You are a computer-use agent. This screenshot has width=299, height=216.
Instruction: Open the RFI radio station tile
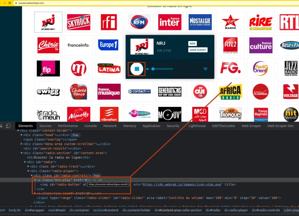point(109,22)
